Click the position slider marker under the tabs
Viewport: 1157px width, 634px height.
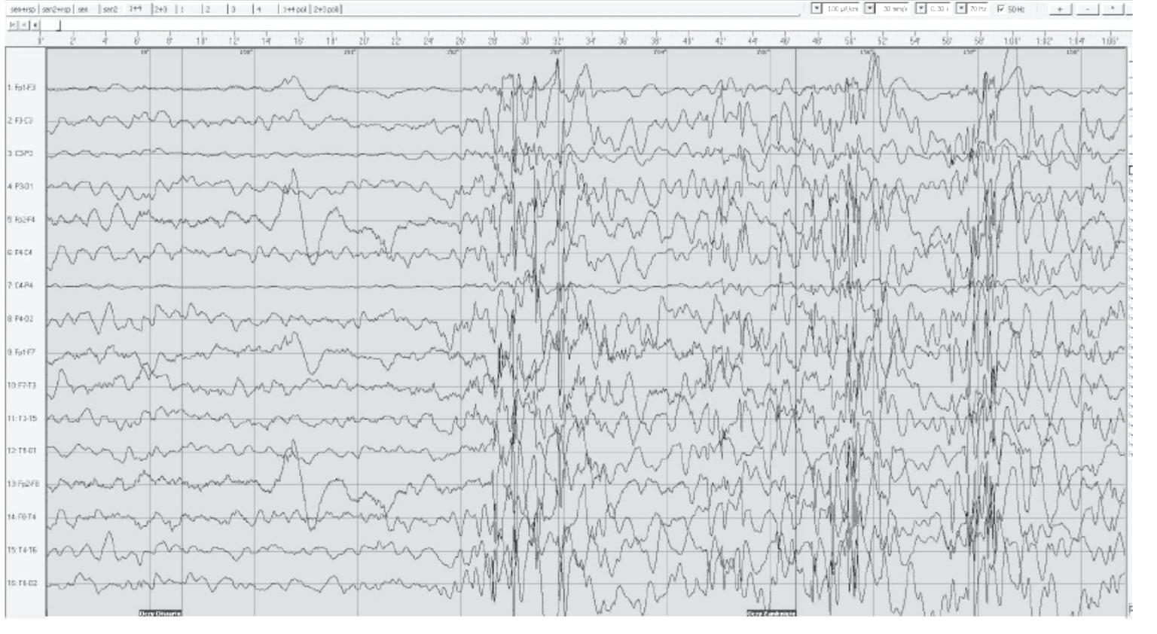point(60,26)
